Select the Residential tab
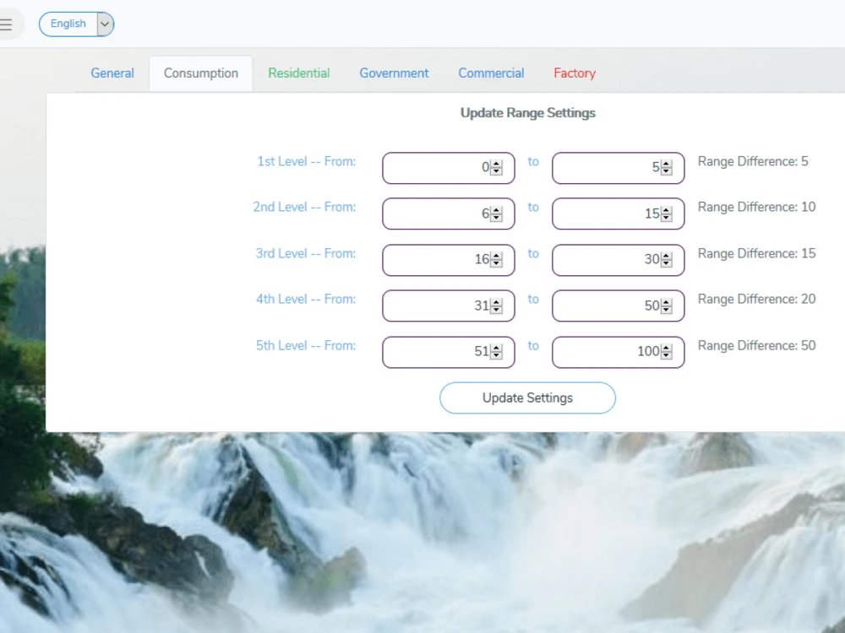This screenshot has height=633, width=845. pos(299,73)
